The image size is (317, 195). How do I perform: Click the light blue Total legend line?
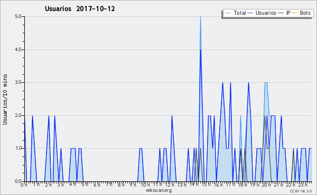228,13
